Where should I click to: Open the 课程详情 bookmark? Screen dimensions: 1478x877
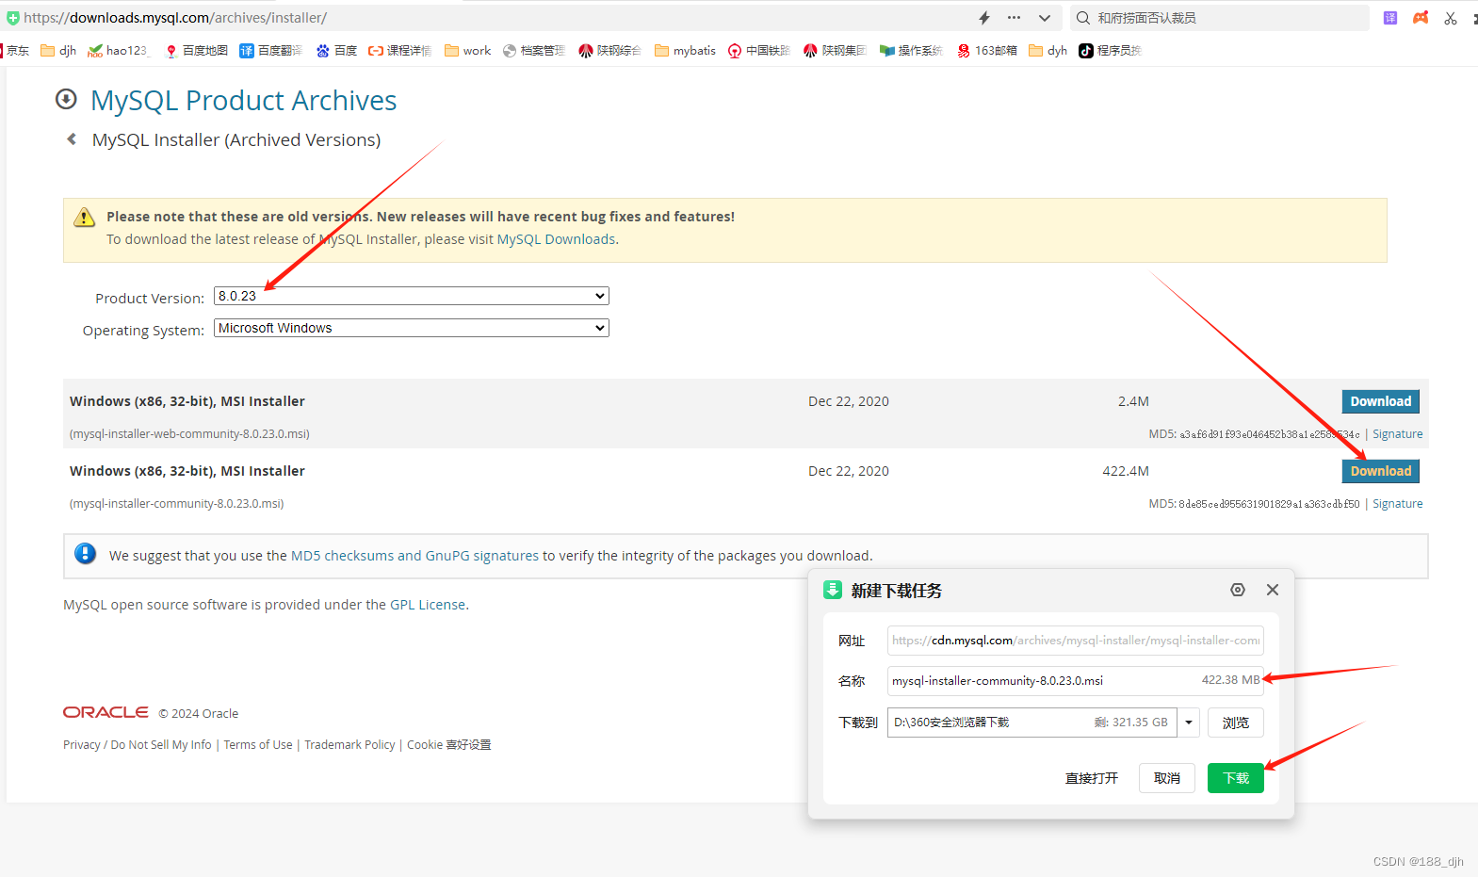tap(399, 51)
